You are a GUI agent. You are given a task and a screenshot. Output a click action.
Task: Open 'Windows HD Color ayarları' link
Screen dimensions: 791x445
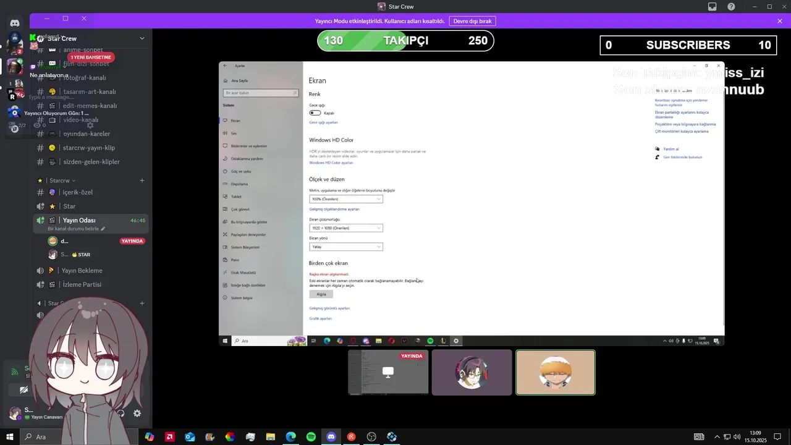pyautogui.click(x=331, y=163)
